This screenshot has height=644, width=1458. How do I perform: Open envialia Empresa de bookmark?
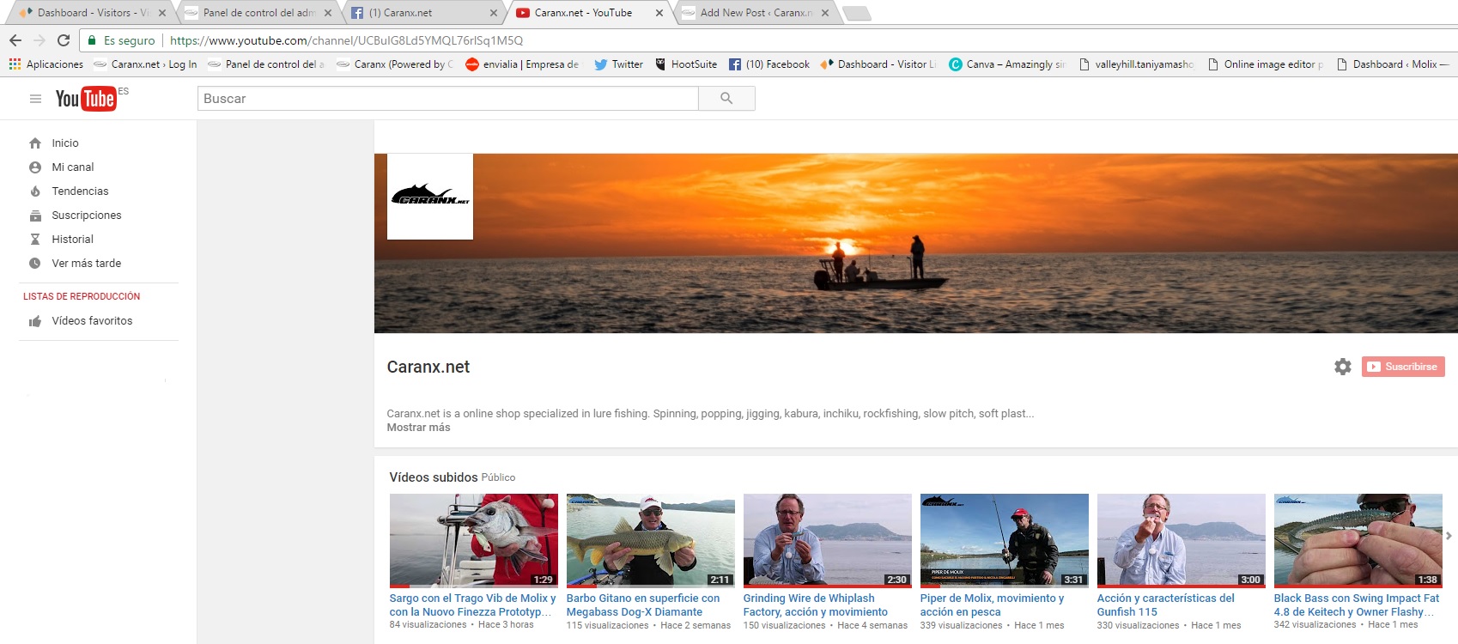522,64
